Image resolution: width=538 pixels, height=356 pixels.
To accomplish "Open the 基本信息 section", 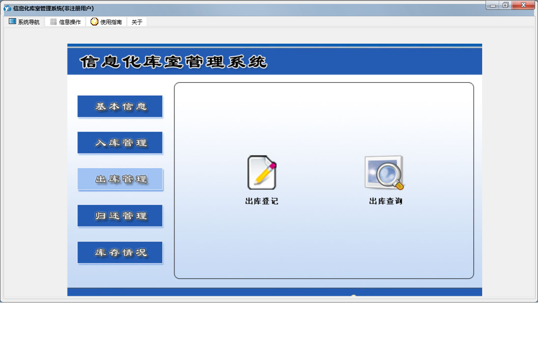I will coord(120,106).
